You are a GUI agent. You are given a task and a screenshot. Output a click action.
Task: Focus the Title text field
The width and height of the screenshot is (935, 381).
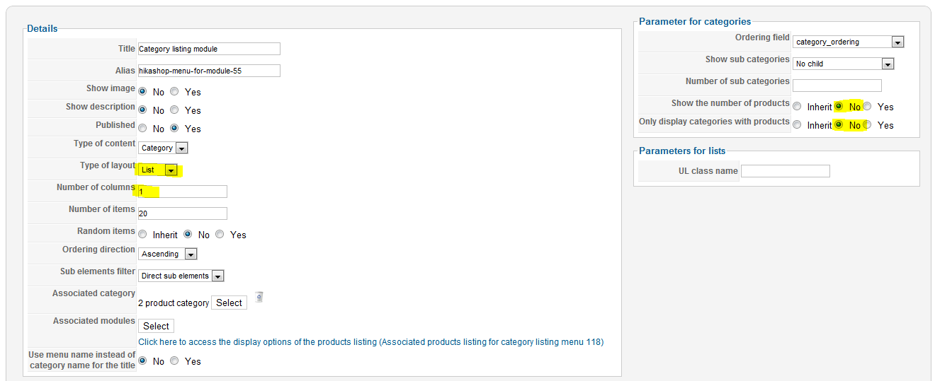coord(209,49)
